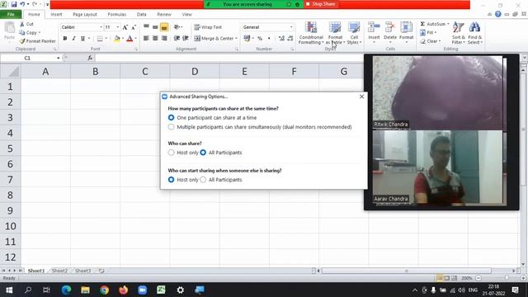Open the Fill Color swatch button

tap(117, 39)
